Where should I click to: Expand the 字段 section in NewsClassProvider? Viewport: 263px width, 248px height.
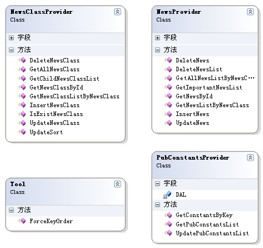[x=11, y=38]
